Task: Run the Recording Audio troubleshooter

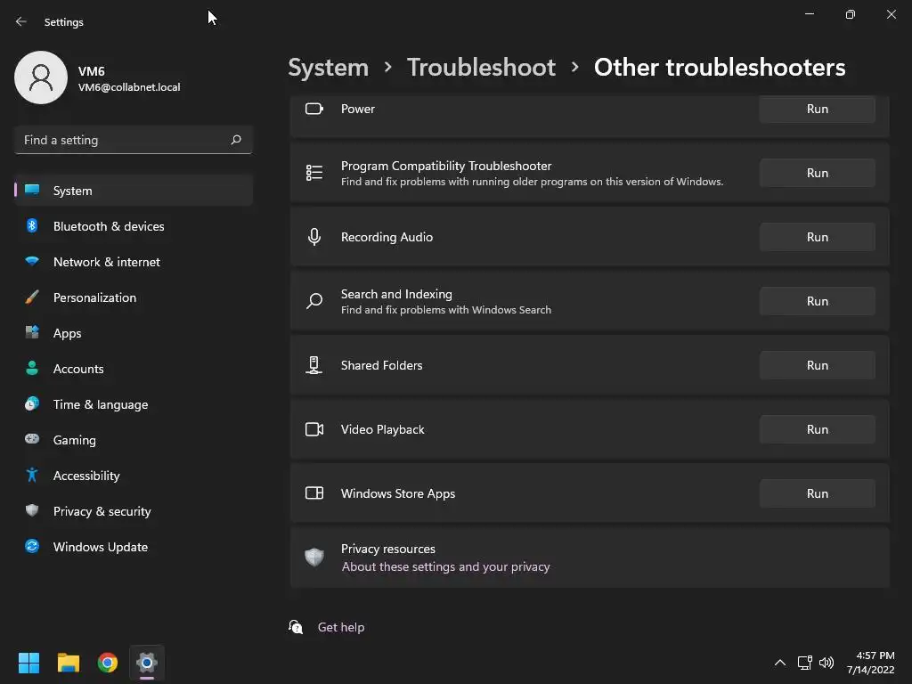Action: point(817,237)
